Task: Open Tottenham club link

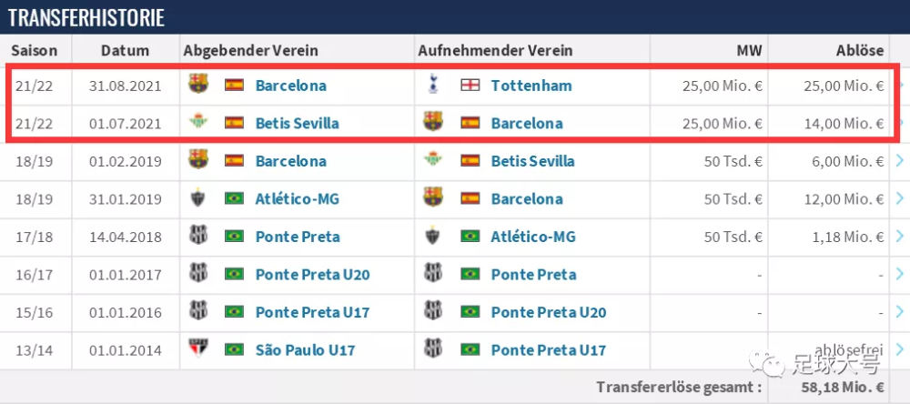Action: tap(531, 86)
